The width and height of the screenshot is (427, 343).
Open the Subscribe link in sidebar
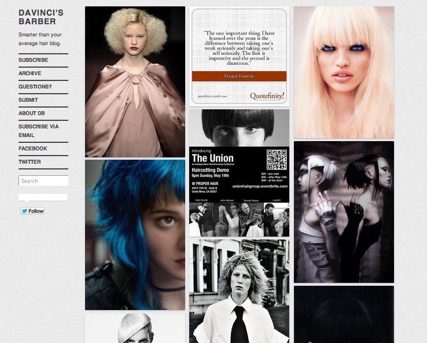pos(33,60)
